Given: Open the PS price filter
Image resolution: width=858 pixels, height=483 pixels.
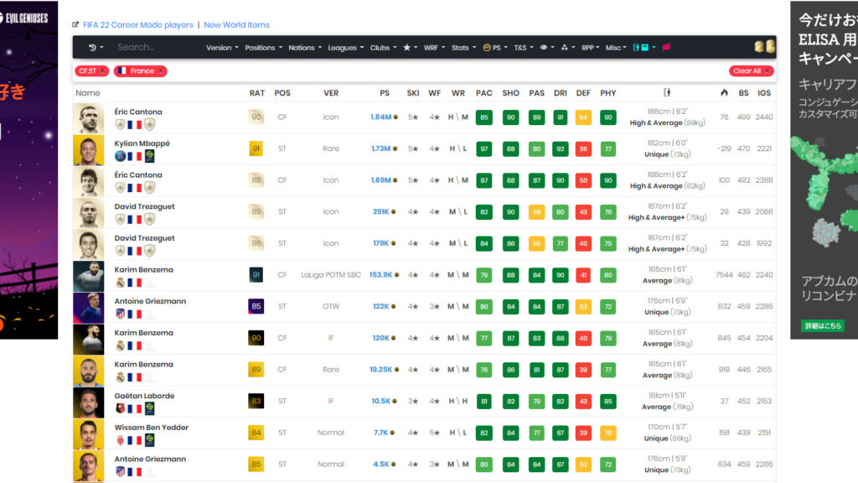Looking at the screenshot, I should (x=495, y=48).
